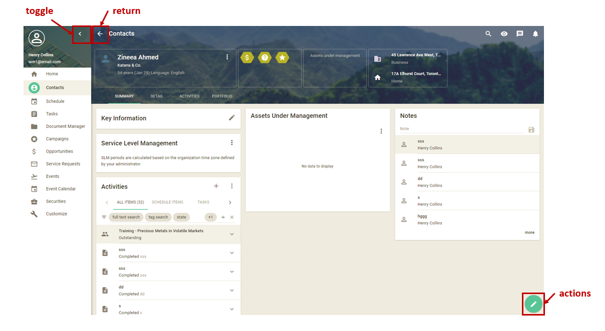
Task: Open chat messages from top bar
Action: [x=519, y=33]
